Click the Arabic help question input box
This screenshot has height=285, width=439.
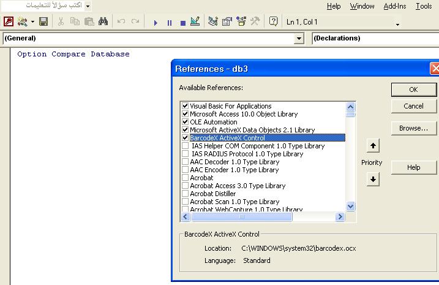(43, 6)
